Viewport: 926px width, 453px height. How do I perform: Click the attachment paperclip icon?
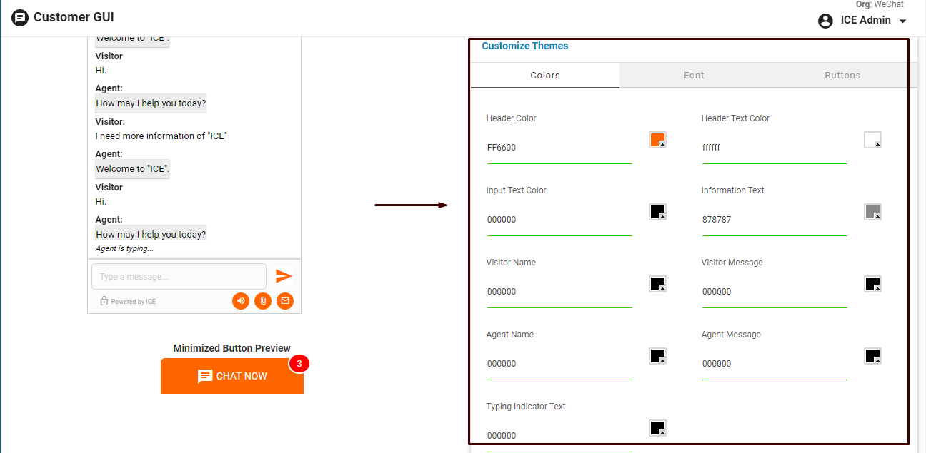263,301
